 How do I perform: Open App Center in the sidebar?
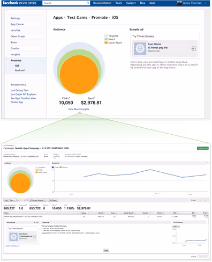click(17, 24)
